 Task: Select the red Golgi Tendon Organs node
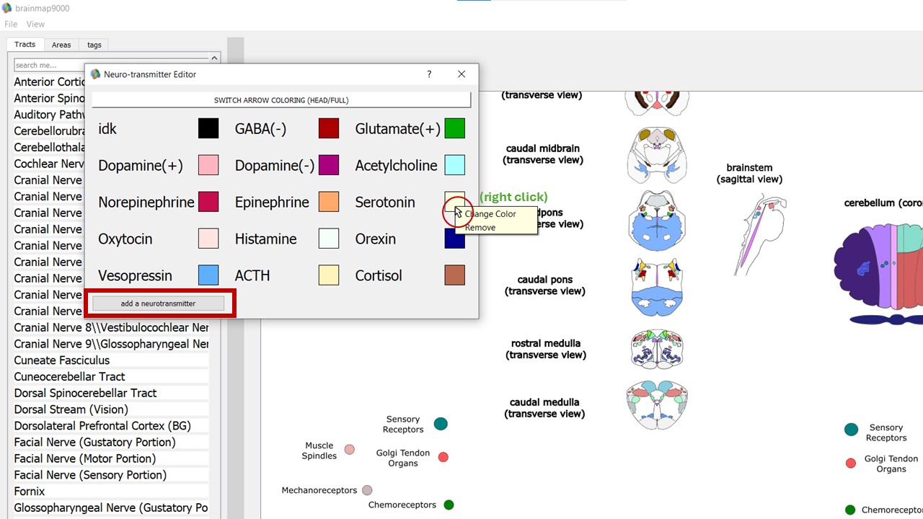click(x=443, y=457)
